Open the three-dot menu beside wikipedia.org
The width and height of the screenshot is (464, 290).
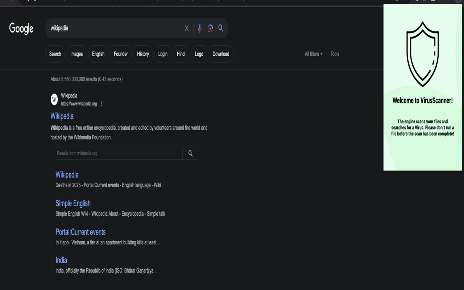point(101,104)
